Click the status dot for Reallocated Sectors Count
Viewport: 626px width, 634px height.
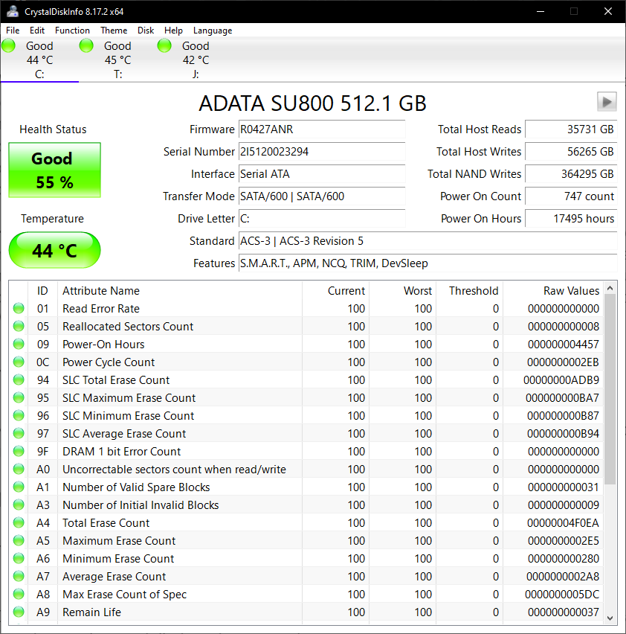[19, 326]
